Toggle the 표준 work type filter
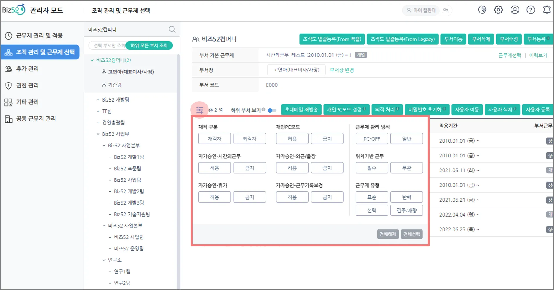The width and height of the screenshot is (554, 290). click(372, 197)
